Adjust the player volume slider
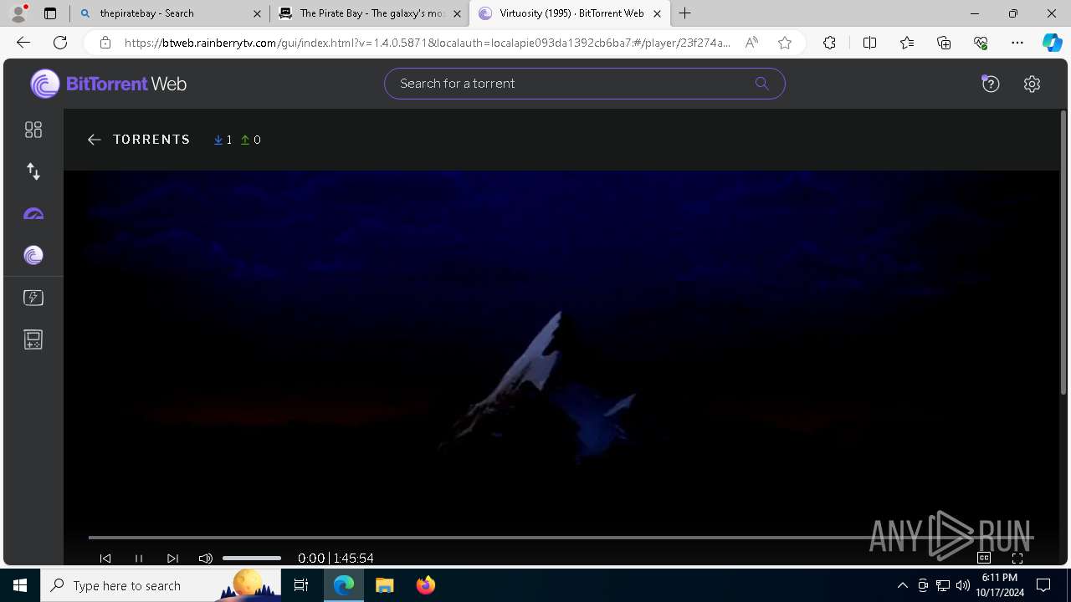 tap(252, 558)
